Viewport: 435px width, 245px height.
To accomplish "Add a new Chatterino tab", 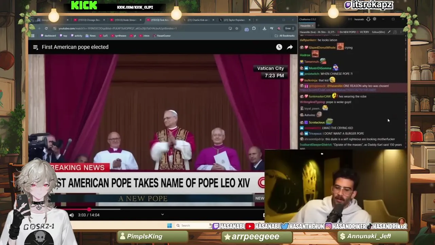I will (x=319, y=26).
